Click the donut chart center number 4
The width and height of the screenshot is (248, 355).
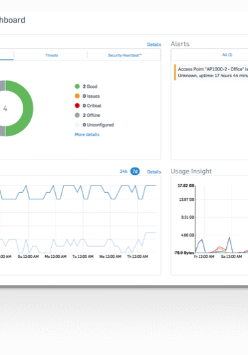5,108
